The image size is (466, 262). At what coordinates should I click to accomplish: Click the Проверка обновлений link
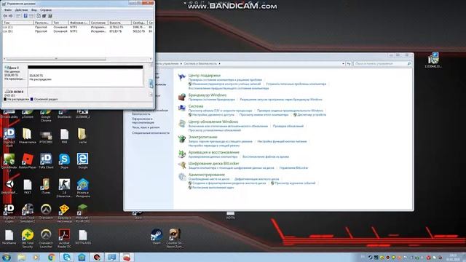[288, 126]
